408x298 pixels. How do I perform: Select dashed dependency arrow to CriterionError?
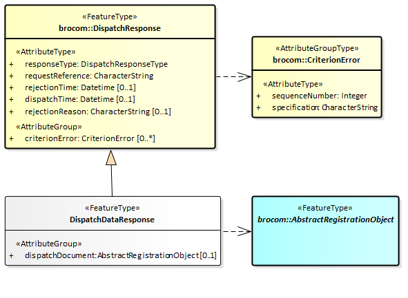[x=233, y=76]
